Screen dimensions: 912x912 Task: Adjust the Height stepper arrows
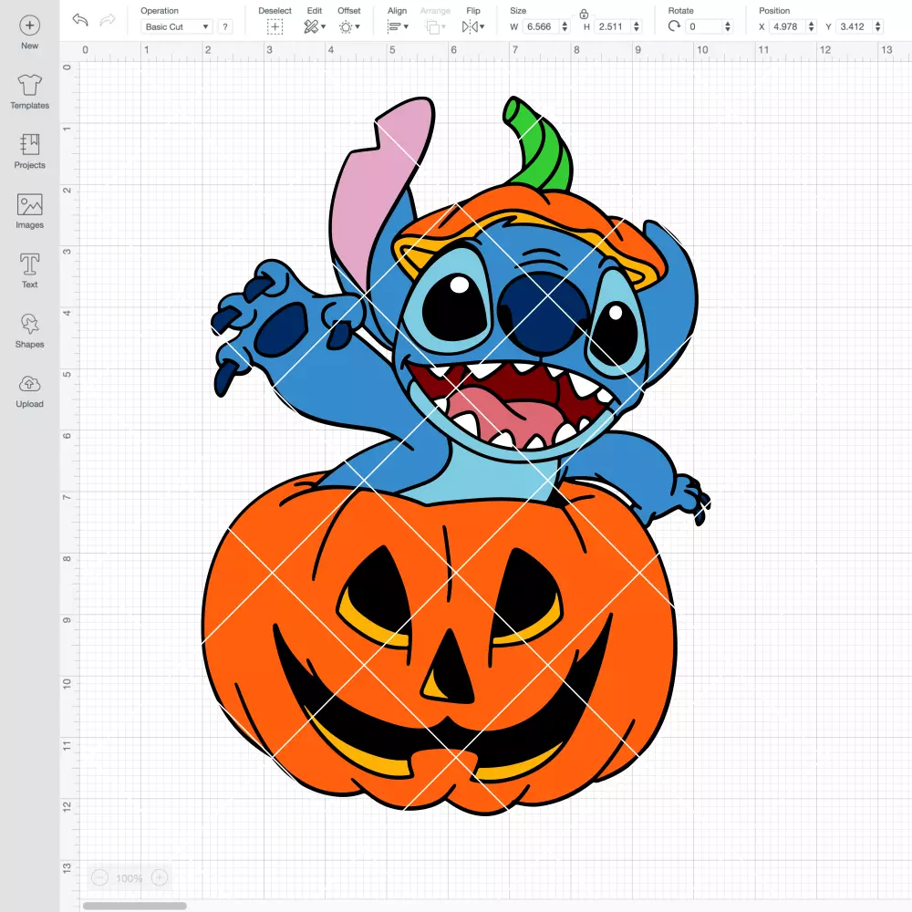tap(637, 26)
